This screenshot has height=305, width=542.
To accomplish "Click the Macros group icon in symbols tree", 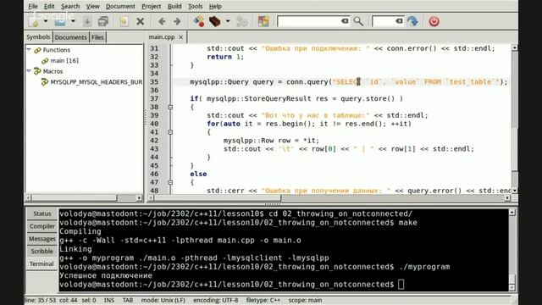I will [37, 71].
